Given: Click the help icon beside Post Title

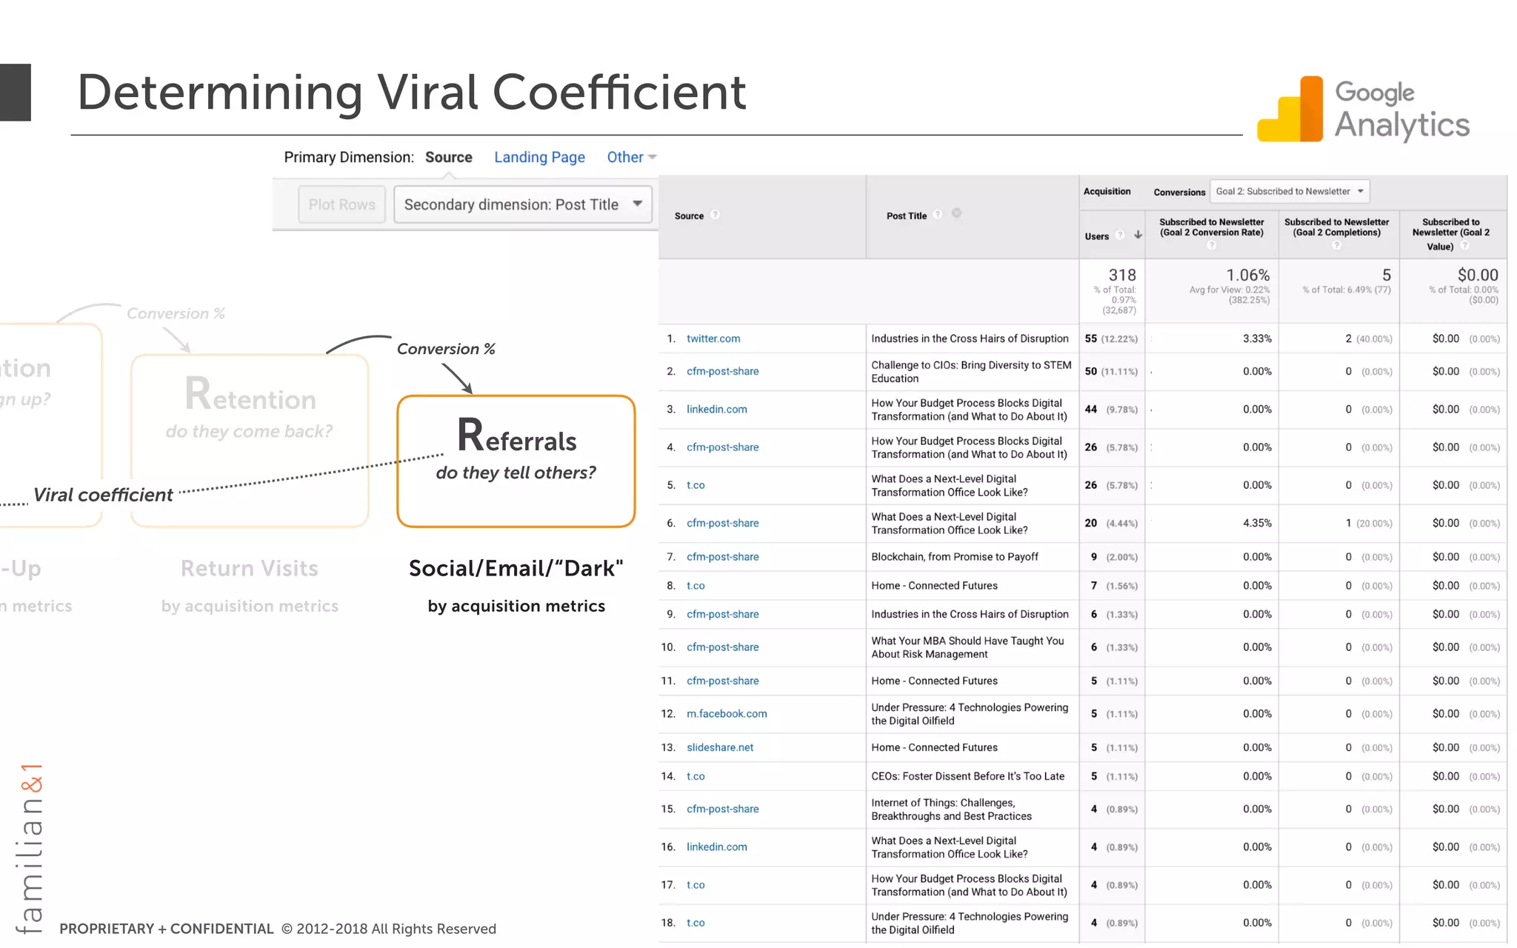Looking at the screenshot, I should tap(938, 214).
